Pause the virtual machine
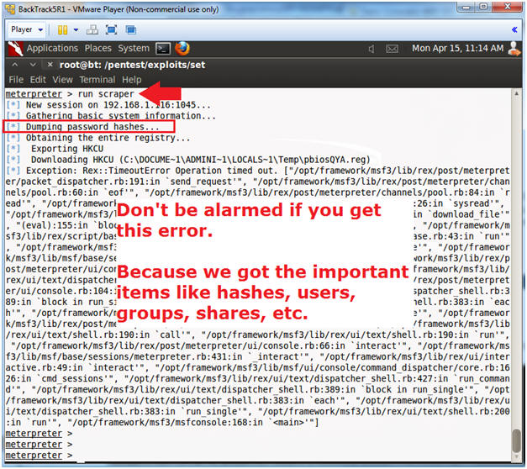 (x=62, y=30)
